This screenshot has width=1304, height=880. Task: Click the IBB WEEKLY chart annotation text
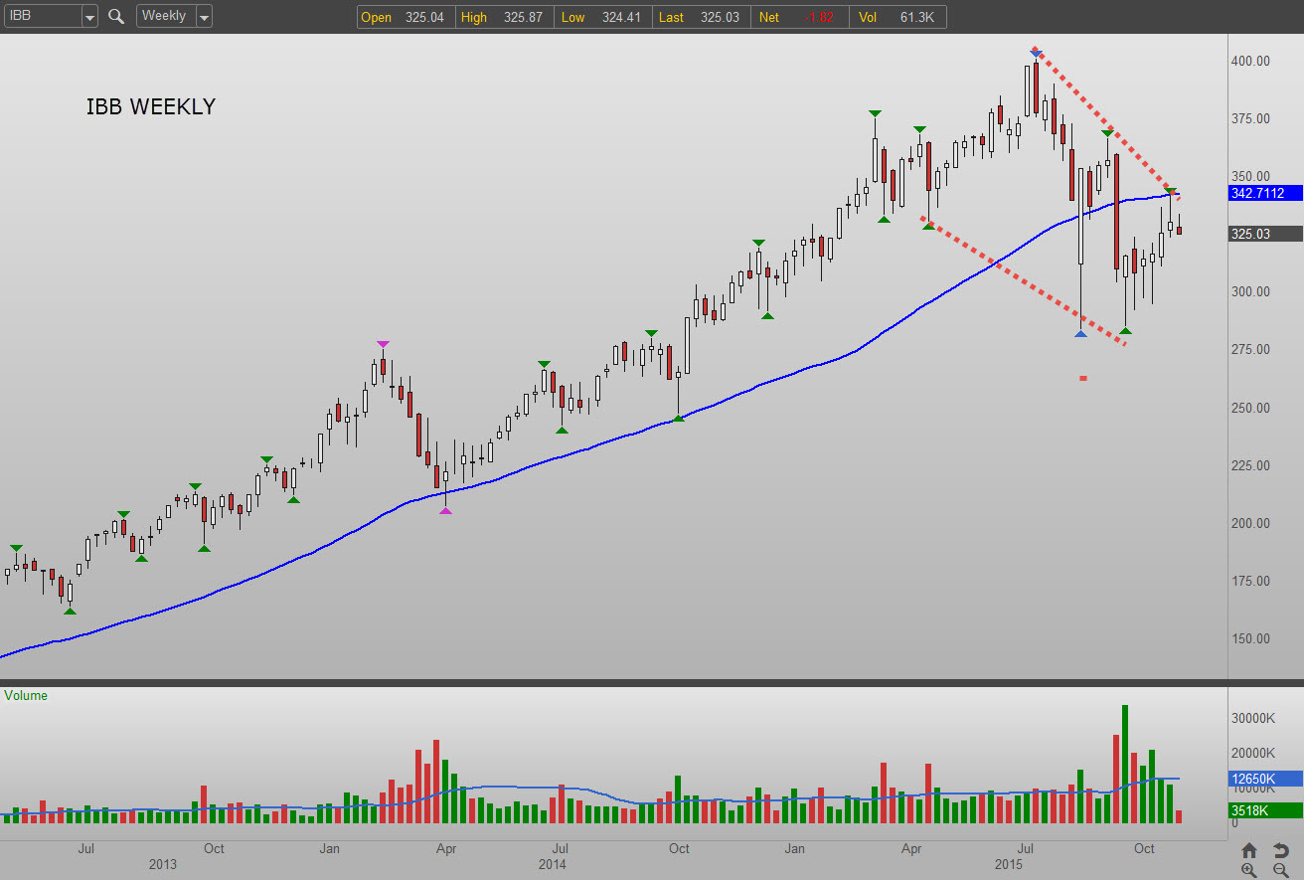[151, 107]
